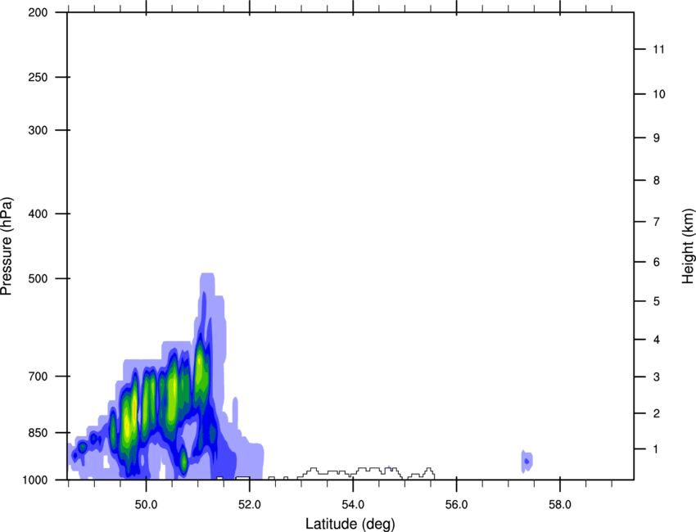The image size is (696, 532).
Task: Pick the 5 km height label
Action: pyautogui.click(x=657, y=301)
